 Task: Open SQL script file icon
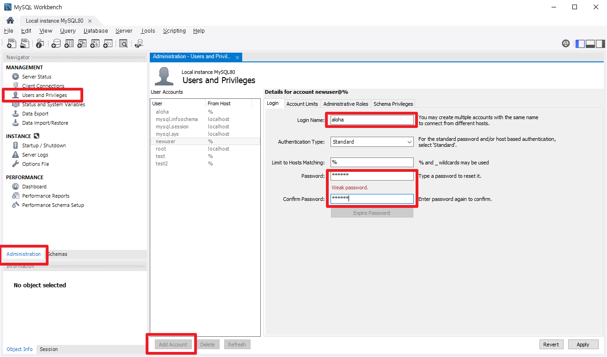25,43
